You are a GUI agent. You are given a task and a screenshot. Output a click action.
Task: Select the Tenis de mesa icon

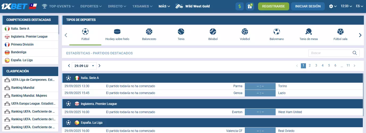click(309, 32)
